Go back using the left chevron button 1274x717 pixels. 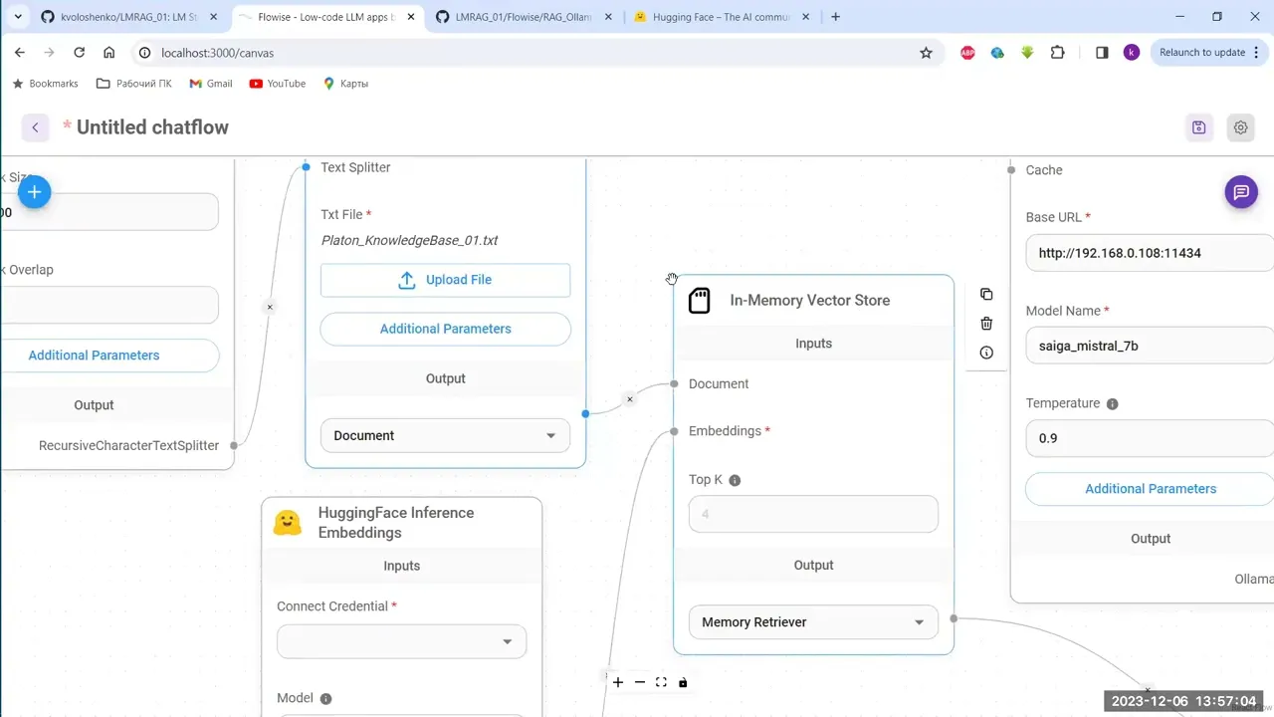pyautogui.click(x=35, y=127)
